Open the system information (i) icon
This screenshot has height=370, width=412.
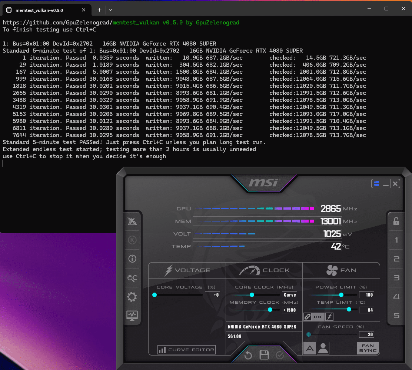pyautogui.click(x=132, y=259)
